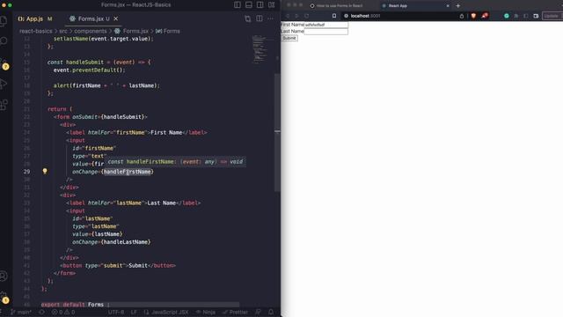Image resolution: width=563 pixels, height=317 pixels.
Task: Open the Accounts menu in the activity bar
Action: 4,276
